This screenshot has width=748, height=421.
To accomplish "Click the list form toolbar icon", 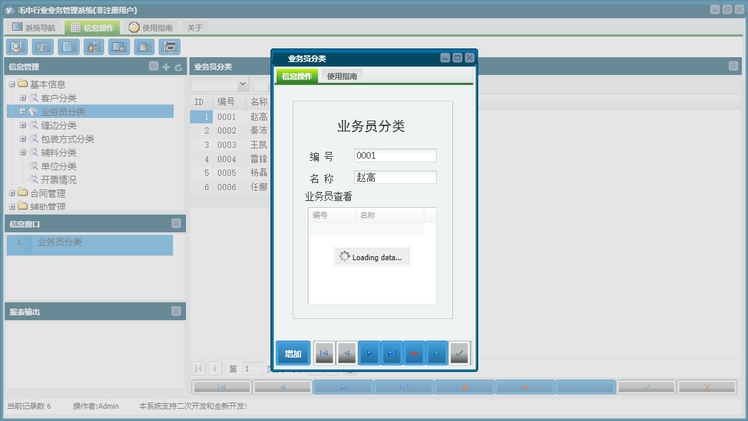I will click(x=42, y=47).
